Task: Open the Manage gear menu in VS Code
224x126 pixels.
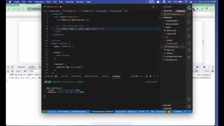Action: point(189,106)
